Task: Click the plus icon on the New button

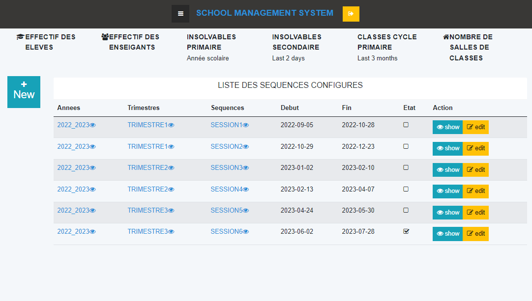Action: (x=24, y=84)
